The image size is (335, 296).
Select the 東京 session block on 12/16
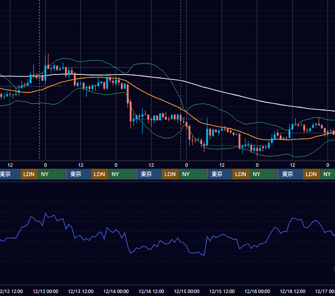tap(291, 174)
